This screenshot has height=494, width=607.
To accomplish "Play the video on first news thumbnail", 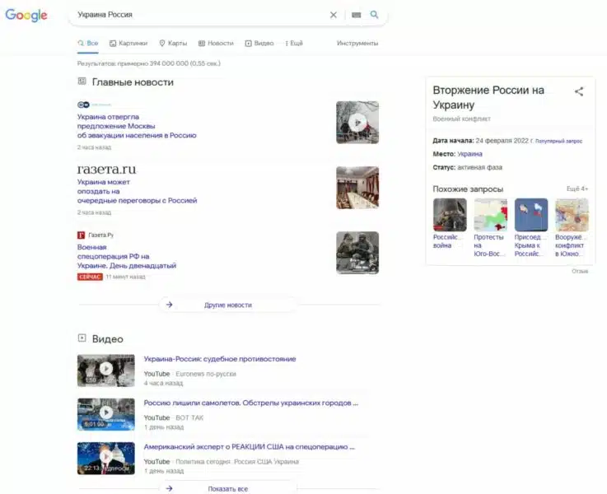I will (357, 122).
